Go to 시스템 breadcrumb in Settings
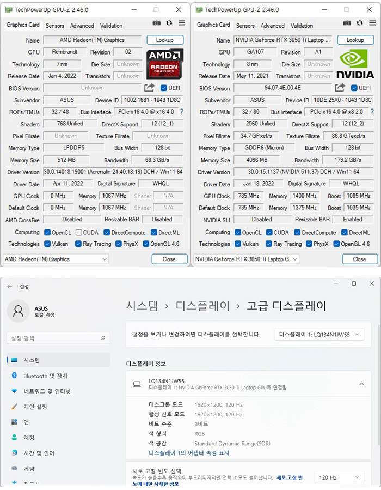Image resolution: width=381 pixels, height=490 pixels. click(x=142, y=306)
